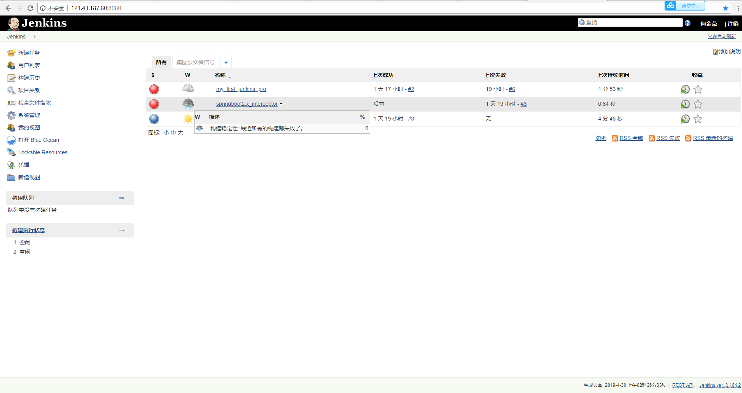Click username 何金荣 in header

(x=709, y=24)
